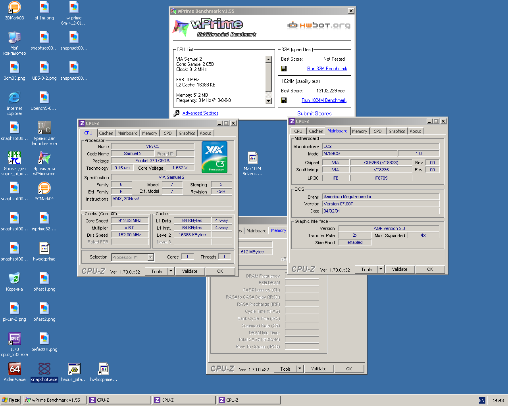Select the 3dm03.png desktop file
The width and height of the screenshot is (508, 406).
[14, 71]
